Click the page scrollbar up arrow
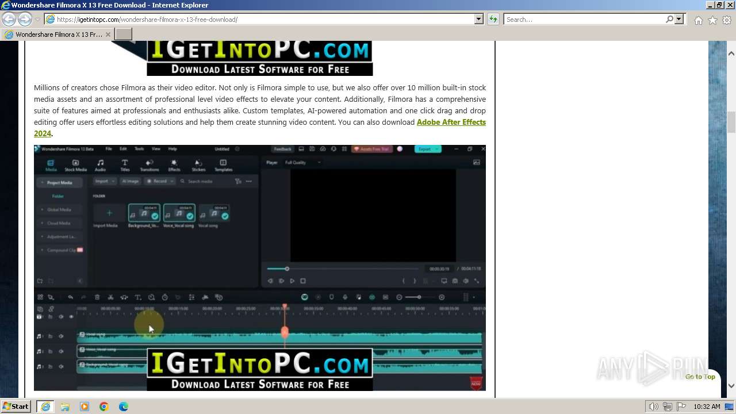Viewport: 736px width, 414px height. pos(731,53)
